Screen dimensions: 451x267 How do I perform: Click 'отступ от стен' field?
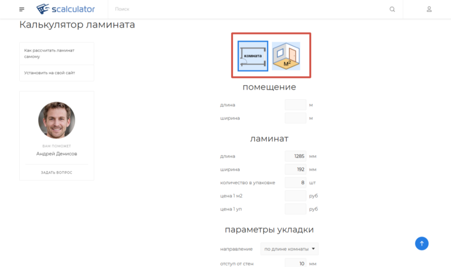pyautogui.click(x=295, y=263)
